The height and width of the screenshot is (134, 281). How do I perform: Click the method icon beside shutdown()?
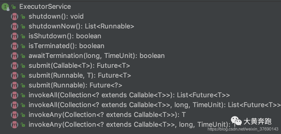(x=15, y=17)
